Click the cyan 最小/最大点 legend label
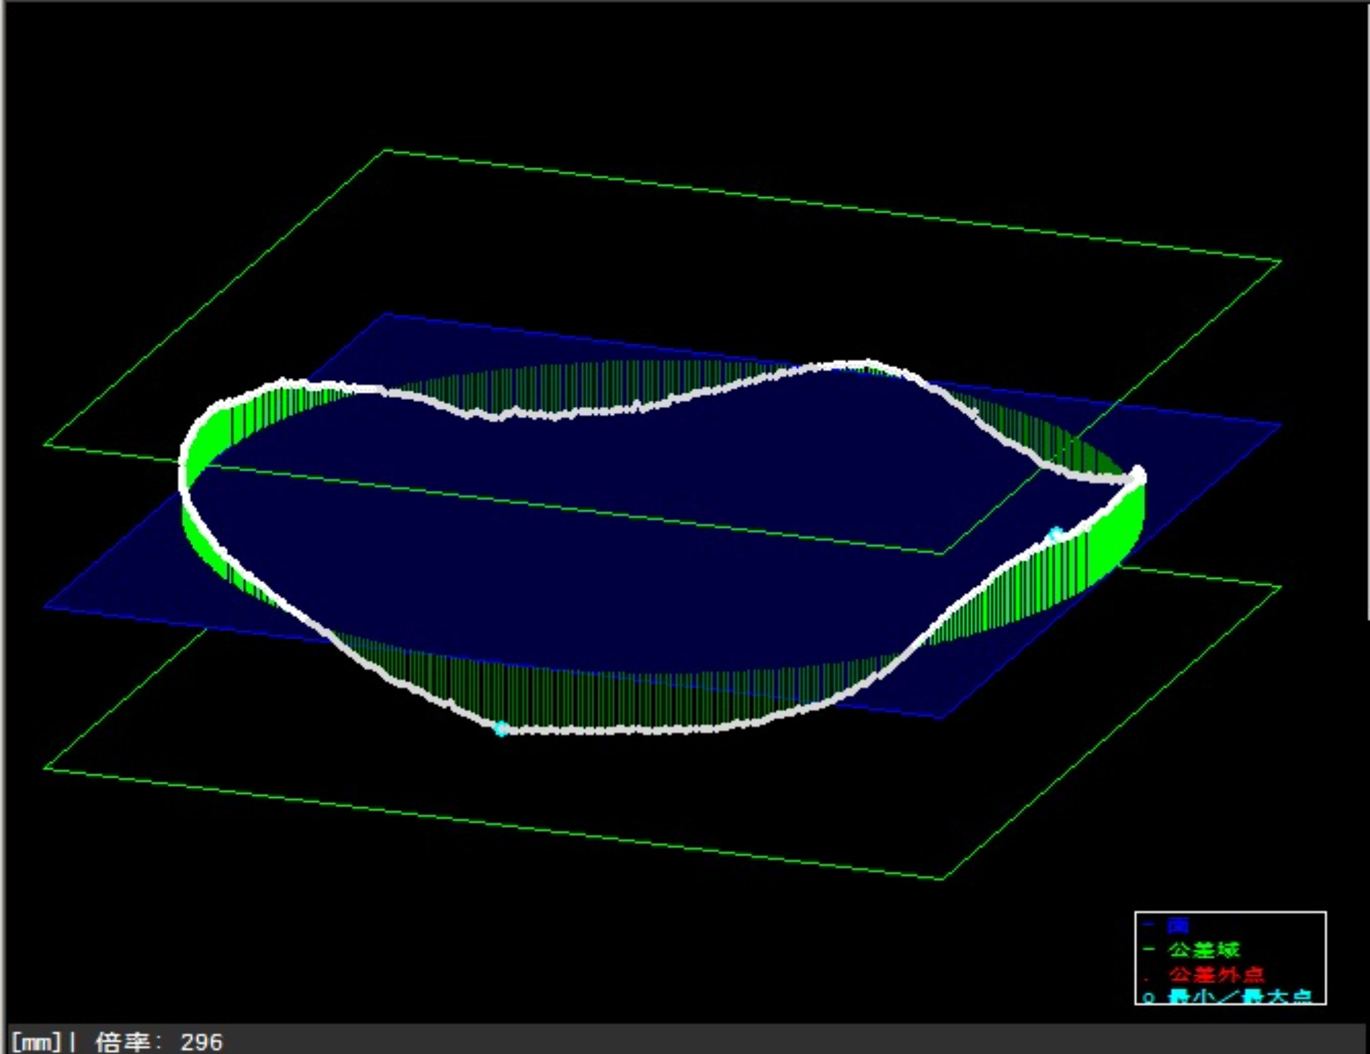1370x1054 pixels. coord(1239,996)
